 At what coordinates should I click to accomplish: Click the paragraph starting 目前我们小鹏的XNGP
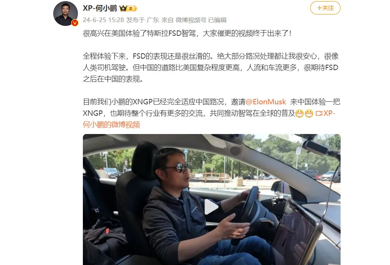coord(211,113)
